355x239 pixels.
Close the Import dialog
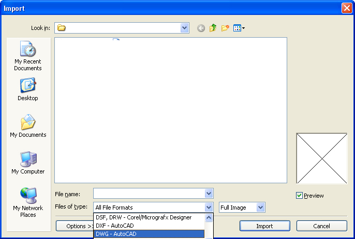[x=347, y=8]
